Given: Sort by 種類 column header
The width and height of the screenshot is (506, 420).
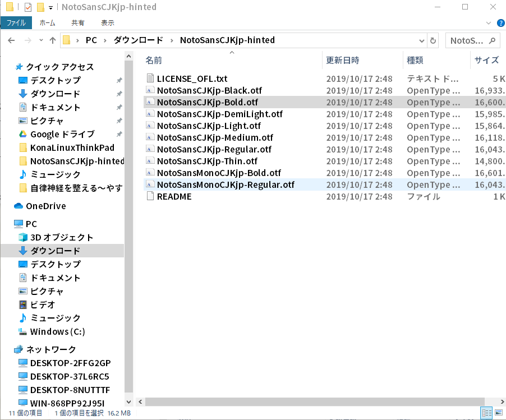Looking at the screenshot, I should tap(415, 61).
